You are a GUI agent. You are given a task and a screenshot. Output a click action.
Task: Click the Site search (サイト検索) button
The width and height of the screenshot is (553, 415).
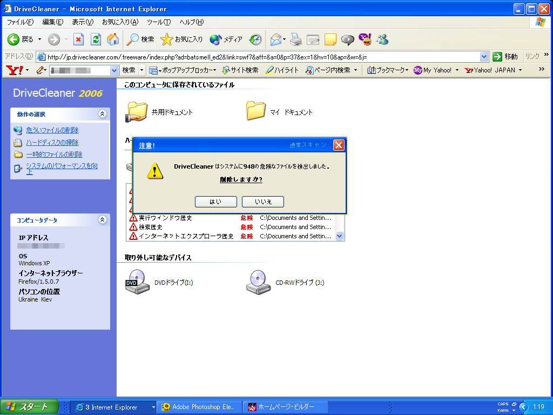click(x=240, y=70)
